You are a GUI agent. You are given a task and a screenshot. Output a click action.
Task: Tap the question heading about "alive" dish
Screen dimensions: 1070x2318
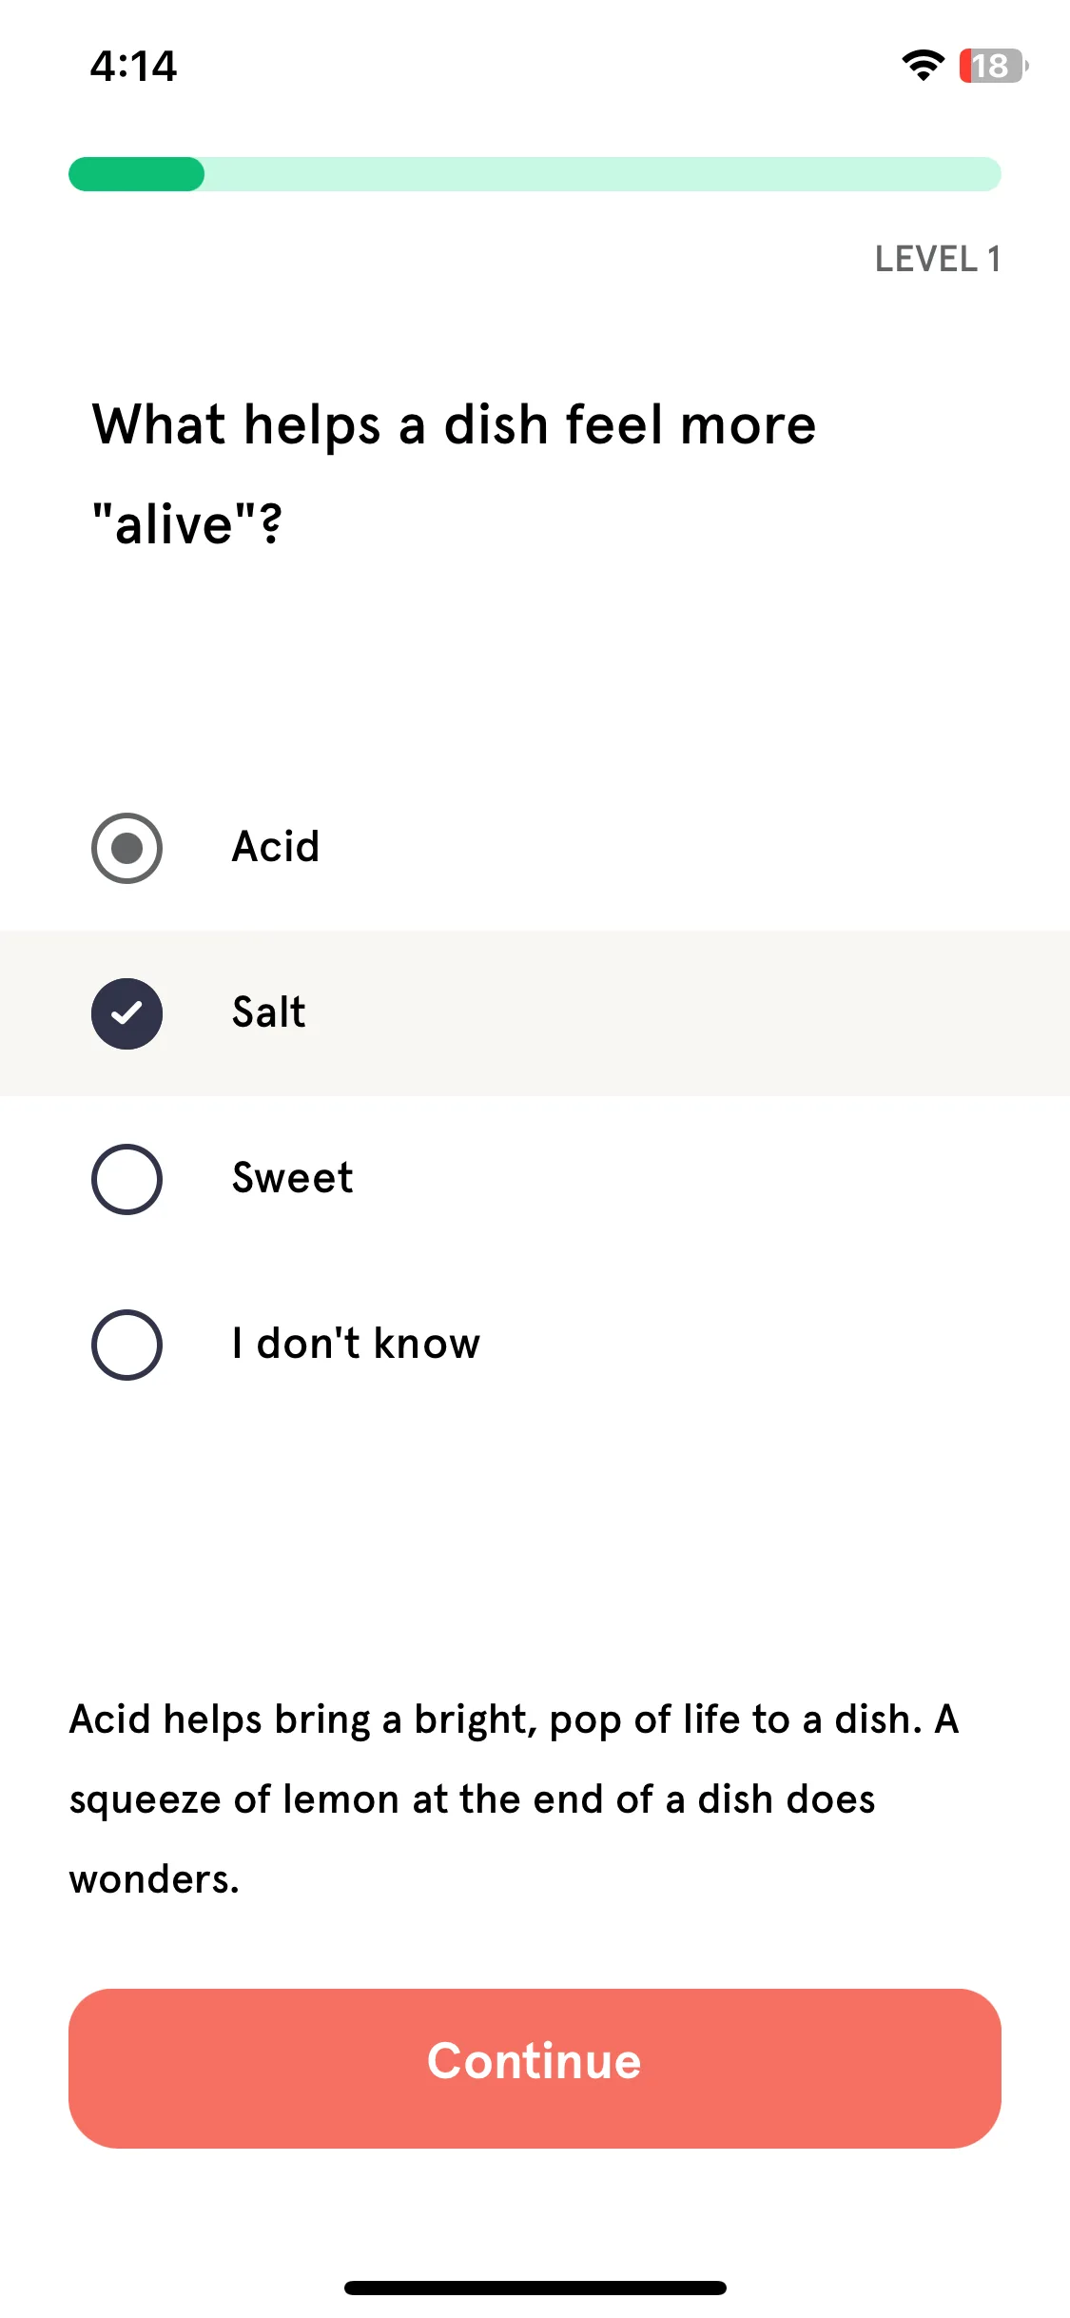(x=454, y=474)
